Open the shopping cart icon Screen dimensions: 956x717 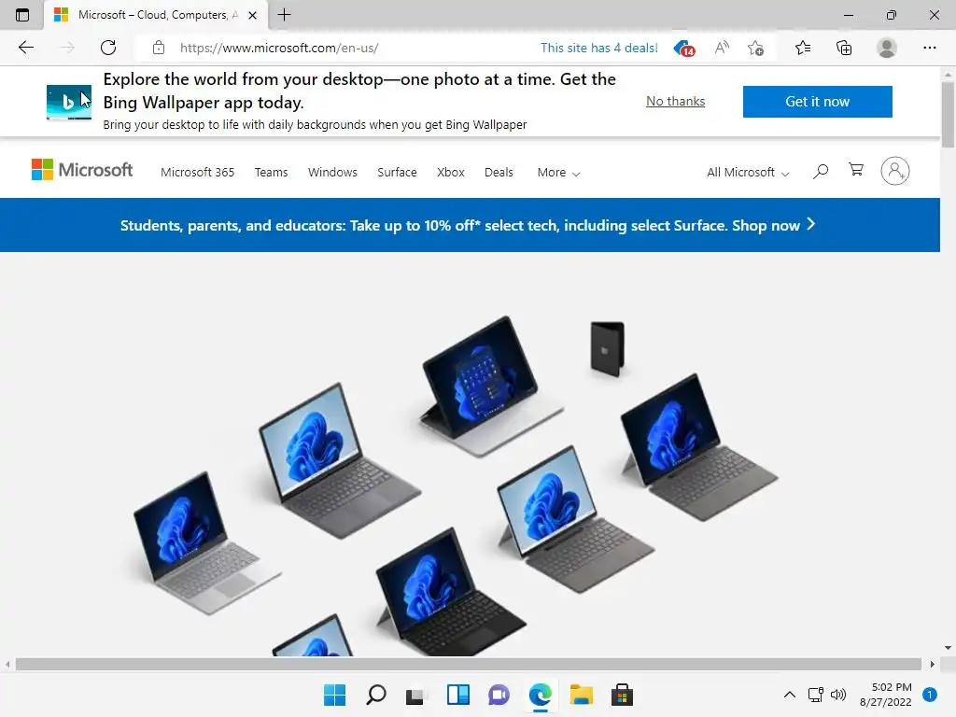(856, 170)
